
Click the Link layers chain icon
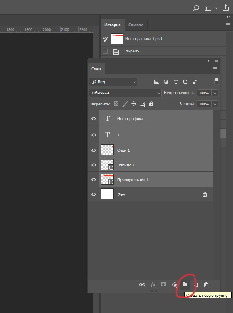tap(142, 284)
